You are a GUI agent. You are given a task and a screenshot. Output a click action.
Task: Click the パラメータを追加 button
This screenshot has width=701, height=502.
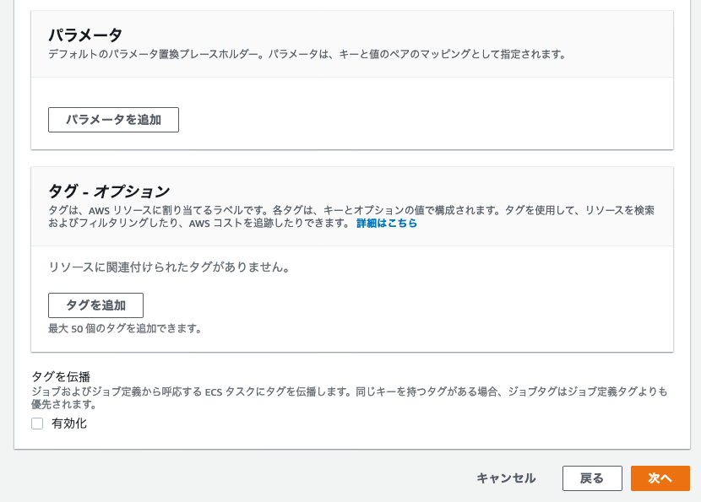click(x=113, y=120)
